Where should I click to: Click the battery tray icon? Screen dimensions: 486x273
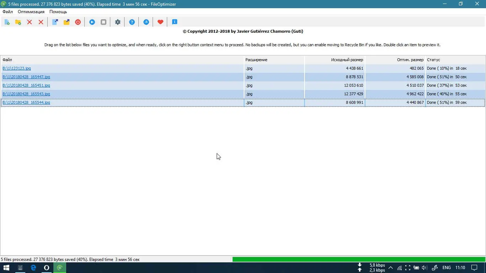(x=416, y=268)
